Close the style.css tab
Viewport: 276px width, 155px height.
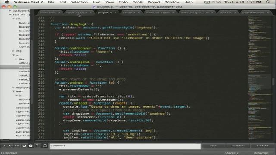235,12
